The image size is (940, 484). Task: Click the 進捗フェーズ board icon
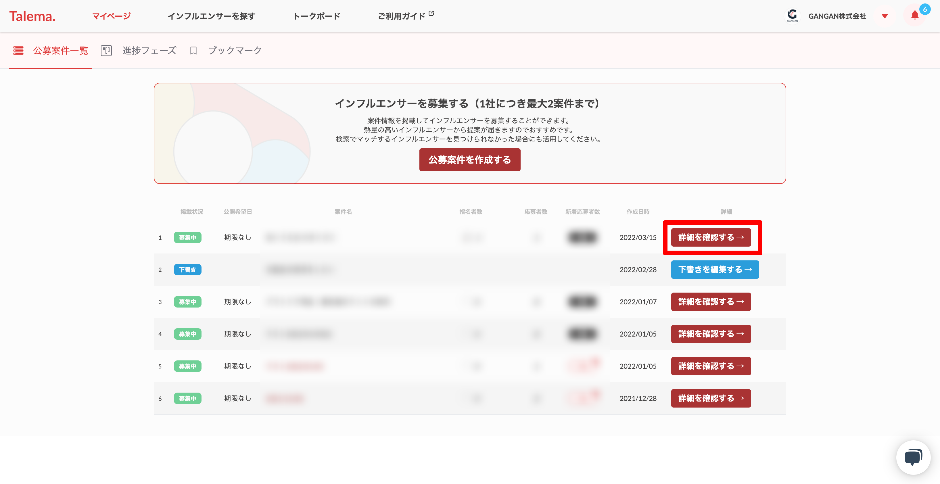pyautogui.click(x=106, y=50)
